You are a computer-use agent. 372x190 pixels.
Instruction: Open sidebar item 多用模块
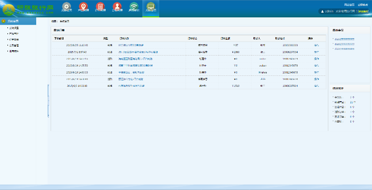[14, 51]
